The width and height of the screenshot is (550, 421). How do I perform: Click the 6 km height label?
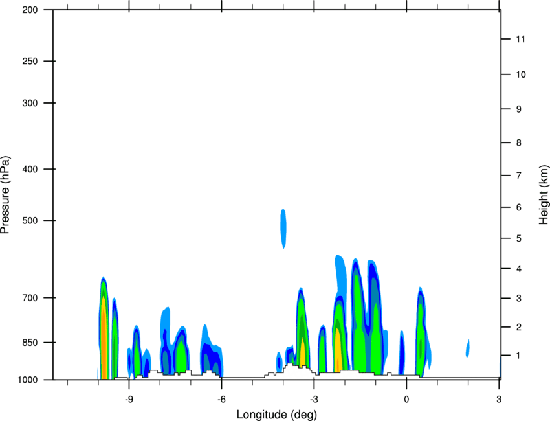519,207
